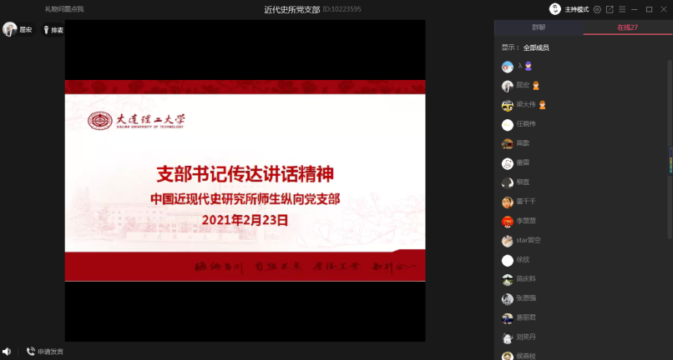The height and width of the screenshot is (360, 673).
Task: Click the member name 柳直 in list
Action: tap(523, 182)
